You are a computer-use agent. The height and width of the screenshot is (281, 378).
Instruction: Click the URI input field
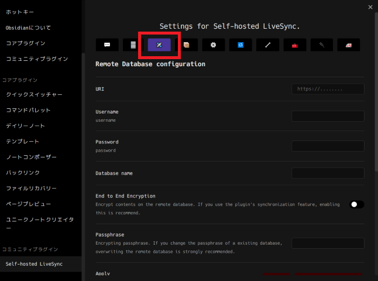coord(328,89)
